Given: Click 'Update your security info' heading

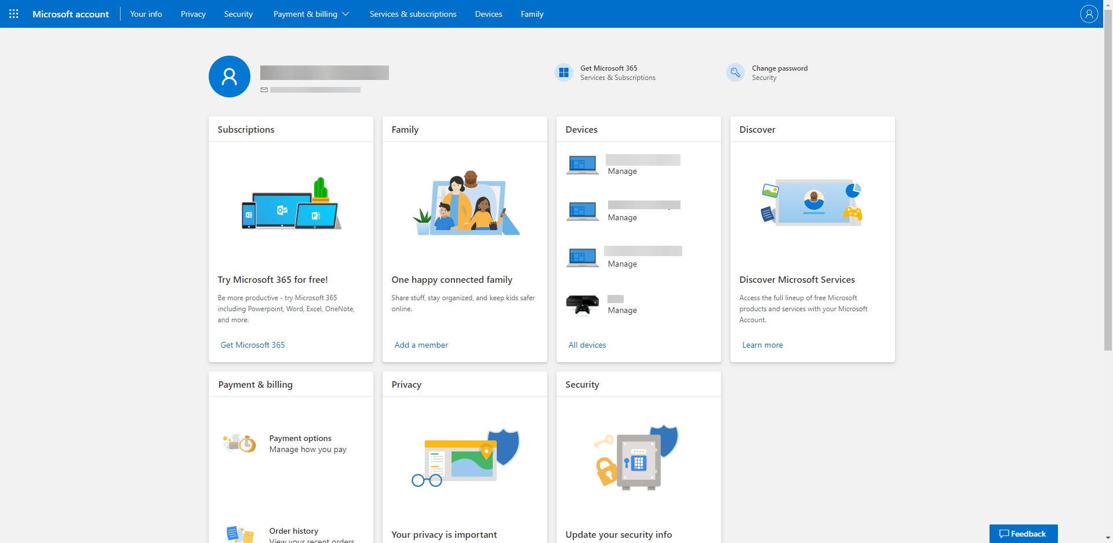Looking at the screenshot, I should click(x=619, y=535).
